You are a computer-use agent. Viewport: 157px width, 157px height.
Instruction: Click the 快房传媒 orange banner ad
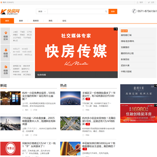click(x=76, y=49)
